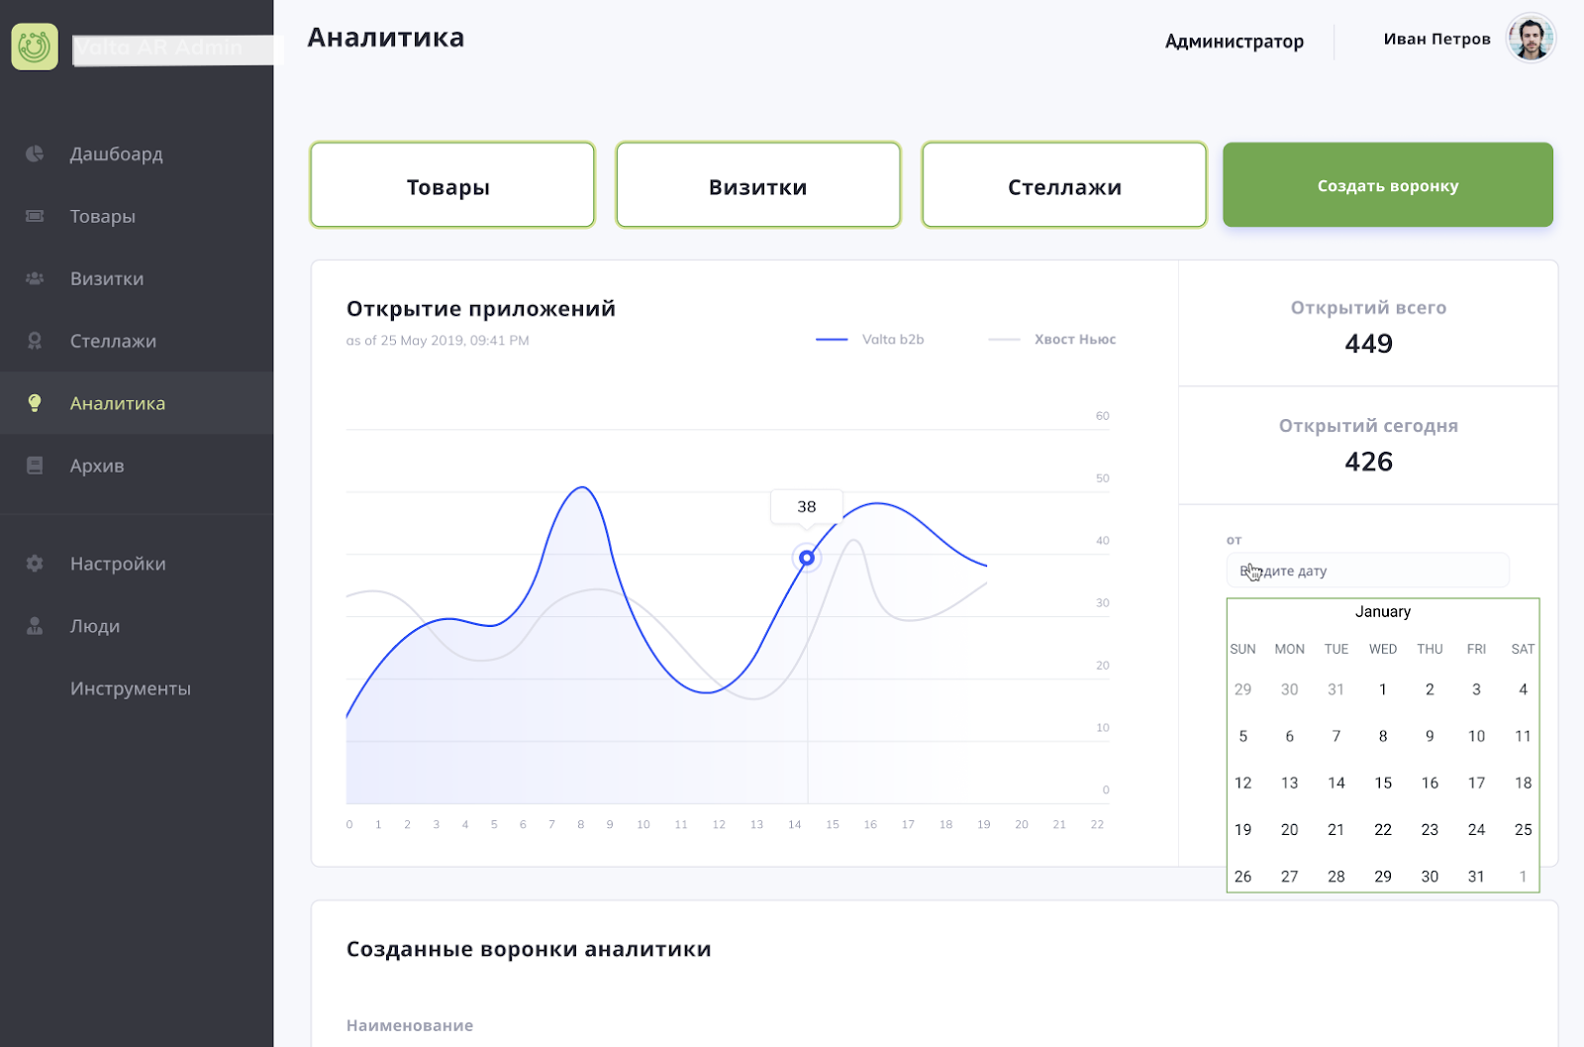Click the Valta green logo icon
The width and height of the screenshot is (1584, 1047).
(x=35, y=47)
